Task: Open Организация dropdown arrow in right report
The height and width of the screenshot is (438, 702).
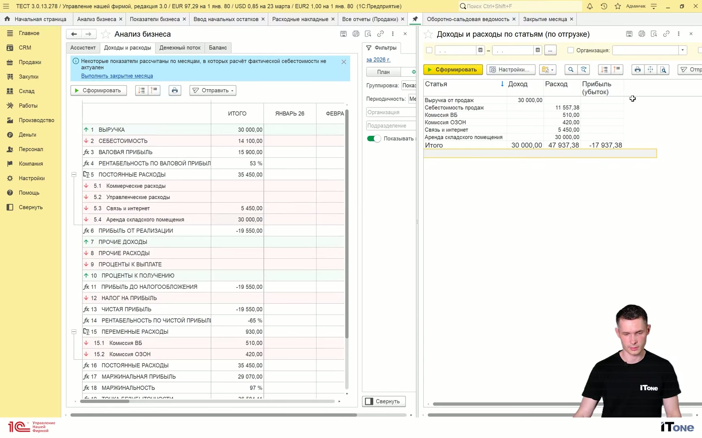Action: point(682,50)
